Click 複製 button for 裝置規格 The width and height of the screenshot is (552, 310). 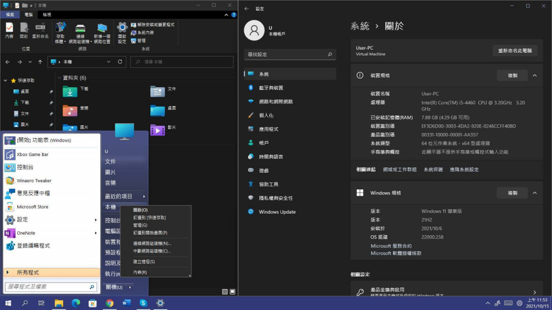[x=512, y=75]
